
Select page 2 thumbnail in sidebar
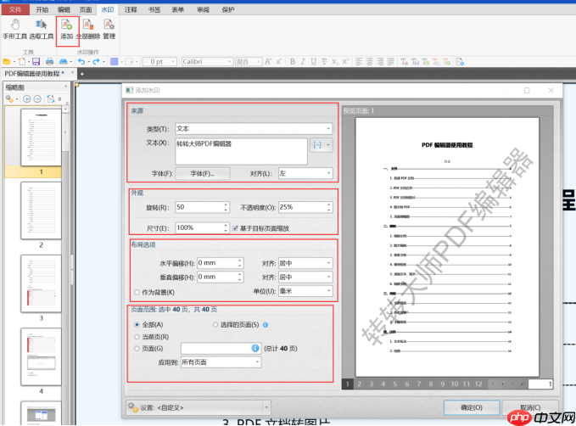(41, 210)
